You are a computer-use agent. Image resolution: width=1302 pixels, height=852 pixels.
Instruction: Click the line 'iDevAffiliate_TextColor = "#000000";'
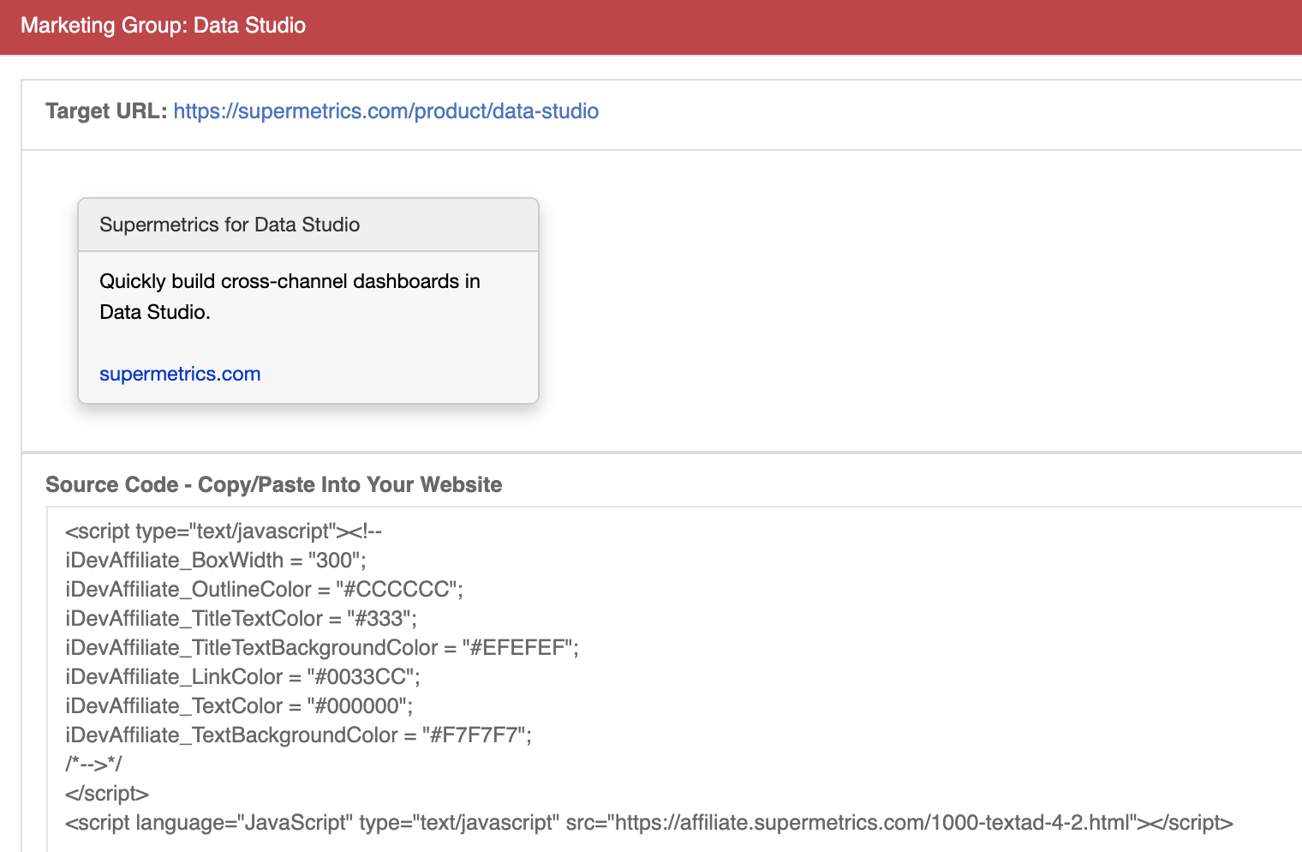click(x=239, y=706)
